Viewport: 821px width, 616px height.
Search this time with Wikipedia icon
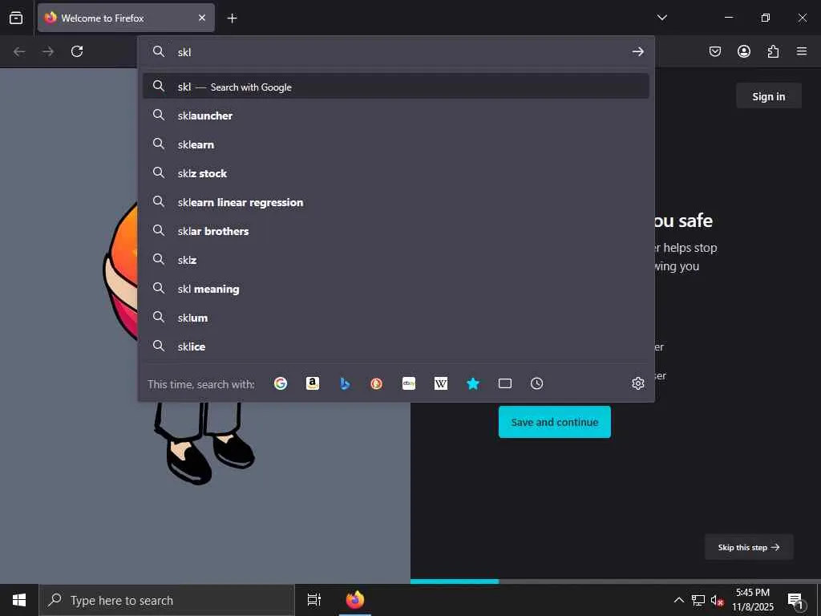(441, 383)
